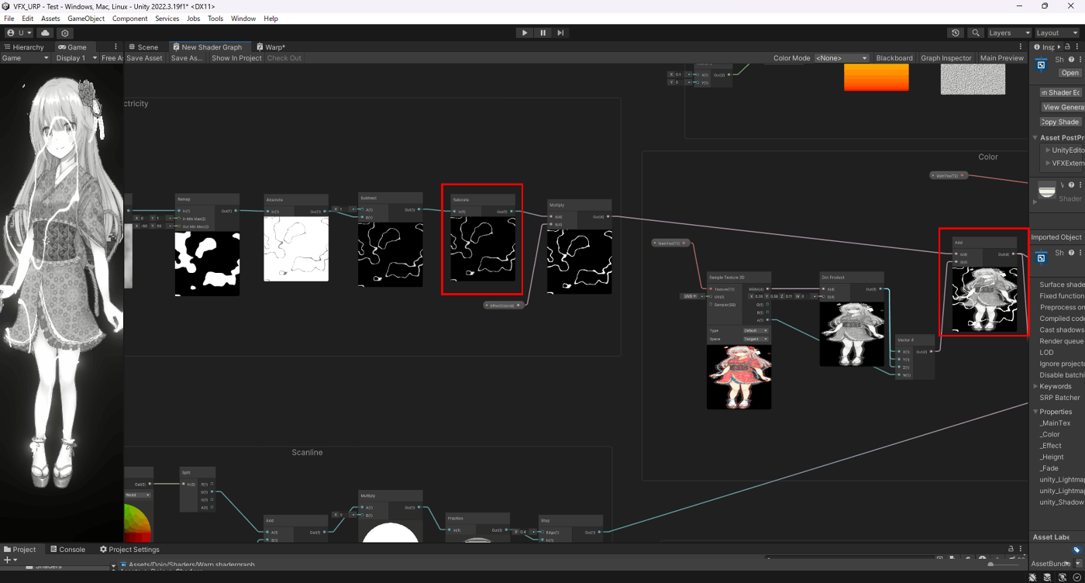Click the Save As... button
The width and height of the screenshot is (1085, 583).
click(x=187, y=58)
